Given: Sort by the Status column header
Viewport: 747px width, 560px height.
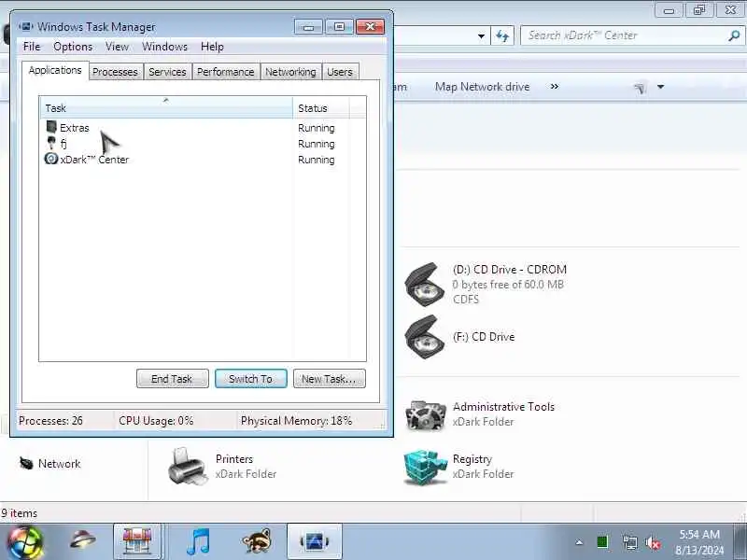Looking at the screenshot, I should click(x=321, y=108).
